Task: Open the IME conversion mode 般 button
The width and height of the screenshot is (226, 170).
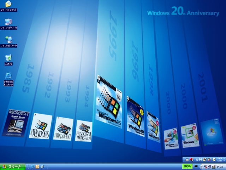Action: [200, 160]
